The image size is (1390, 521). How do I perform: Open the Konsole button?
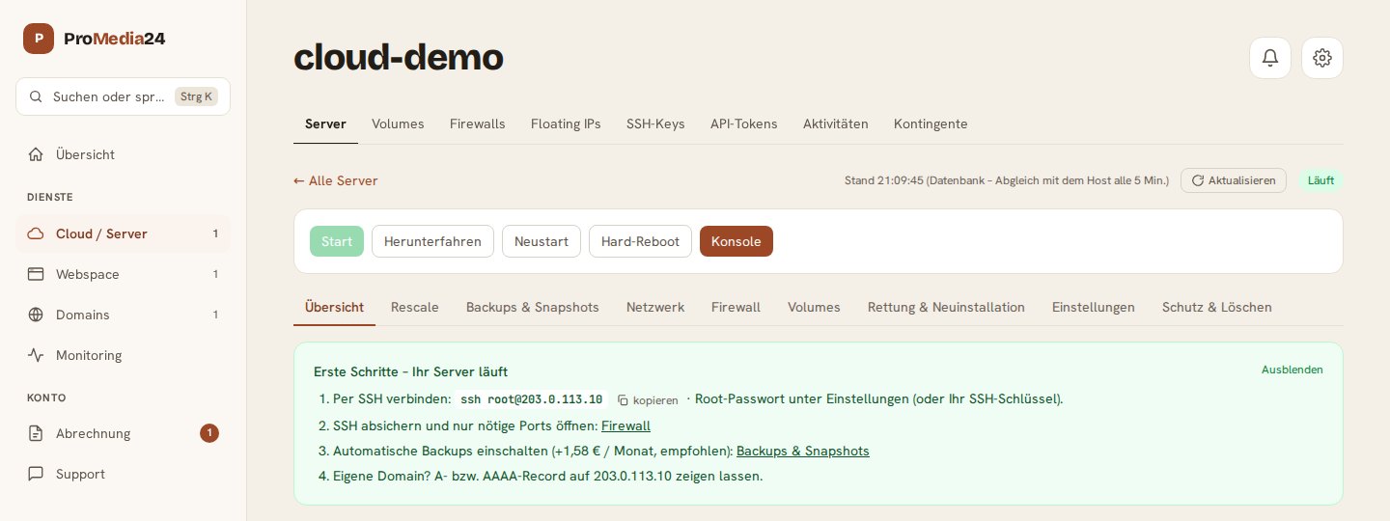click(x=737, y=241)
